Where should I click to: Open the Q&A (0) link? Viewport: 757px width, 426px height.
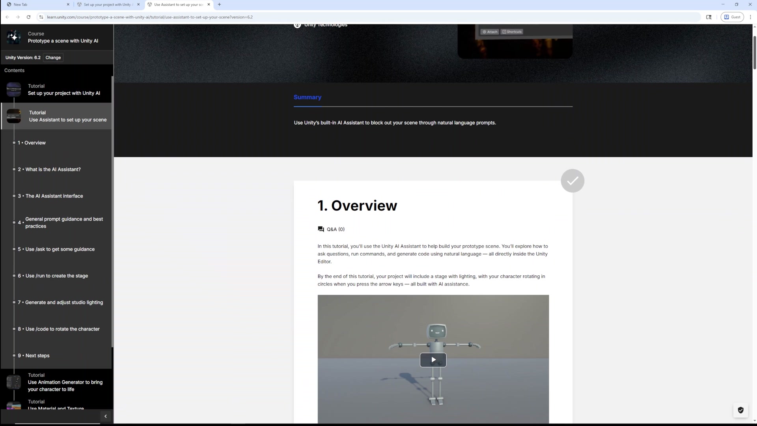coord(336,229)
